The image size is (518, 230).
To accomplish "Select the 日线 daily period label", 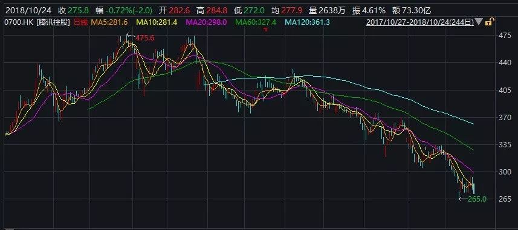I will tap(81, 22).
